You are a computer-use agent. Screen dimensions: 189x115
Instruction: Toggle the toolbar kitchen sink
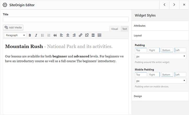(x=99, y=35)
